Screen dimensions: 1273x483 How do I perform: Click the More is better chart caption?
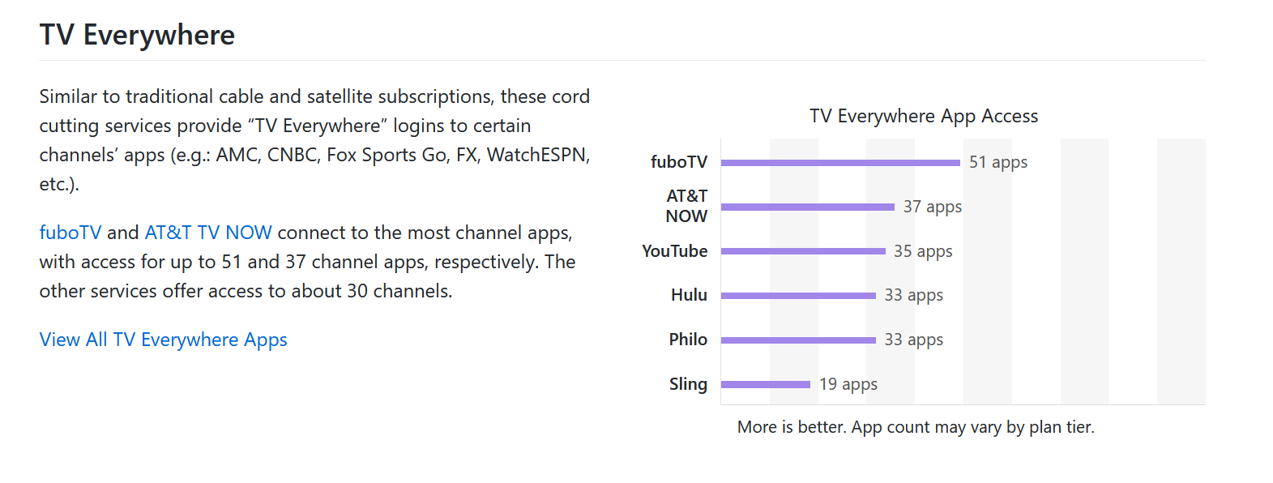point(915,427)
